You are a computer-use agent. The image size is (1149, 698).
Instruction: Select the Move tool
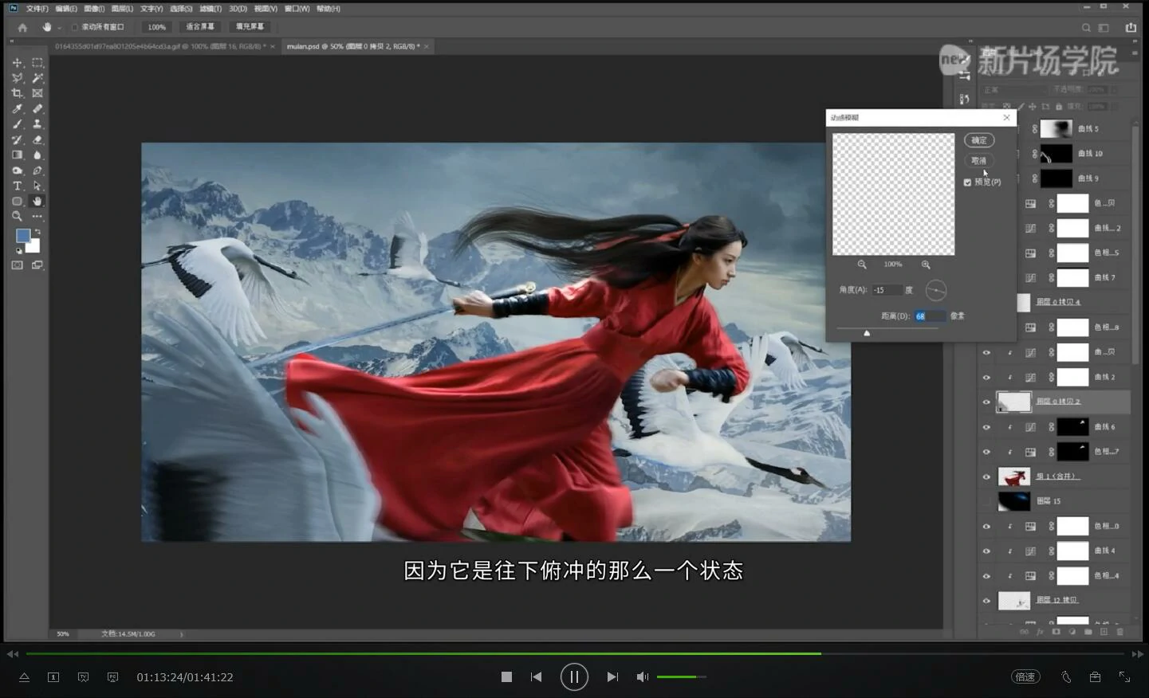click(17, 62)
